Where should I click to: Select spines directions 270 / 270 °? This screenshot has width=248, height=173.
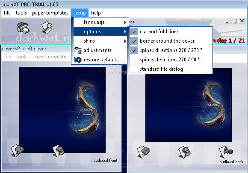(x=170, y=50)
